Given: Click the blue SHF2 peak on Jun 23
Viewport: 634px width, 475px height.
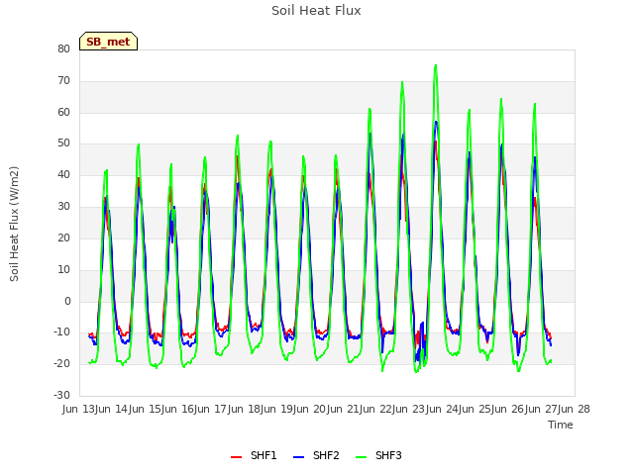Looking at the screenshot, I should (x=436, y=122).
